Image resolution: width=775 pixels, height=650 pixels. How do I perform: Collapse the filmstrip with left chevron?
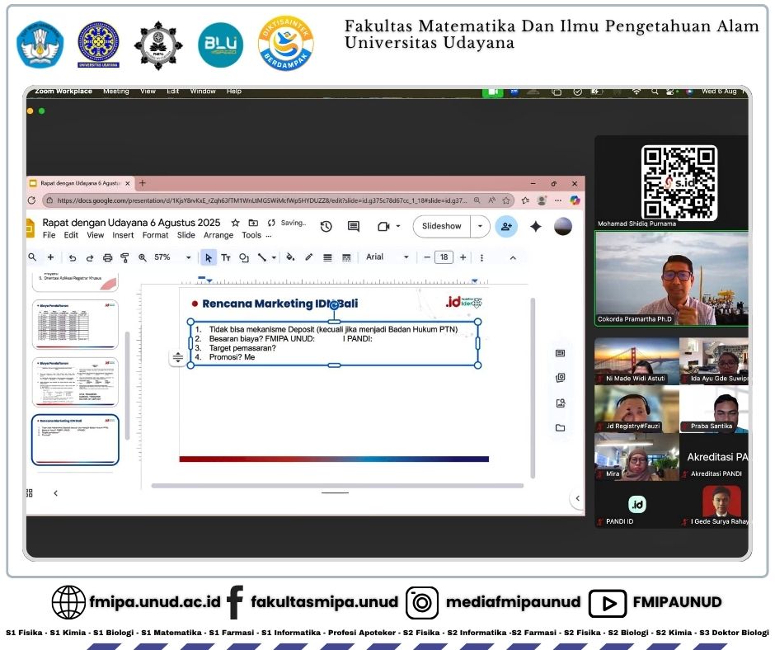(55, 493)
